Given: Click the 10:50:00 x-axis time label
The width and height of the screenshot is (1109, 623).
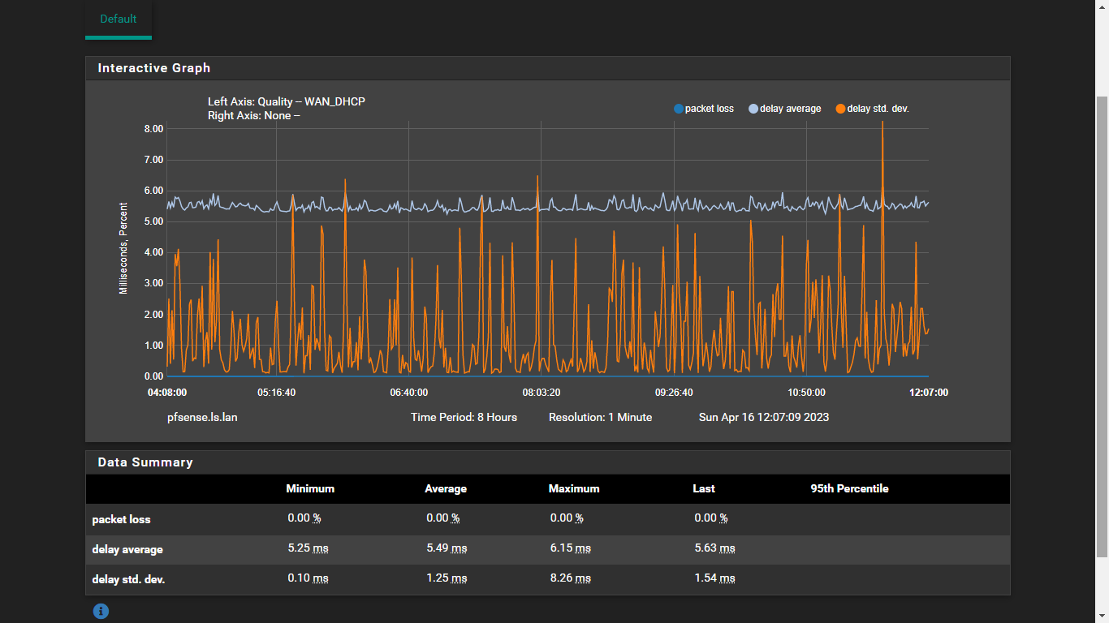Looking at the screenshot, I should pyautogui.click(x=807, y=393).
